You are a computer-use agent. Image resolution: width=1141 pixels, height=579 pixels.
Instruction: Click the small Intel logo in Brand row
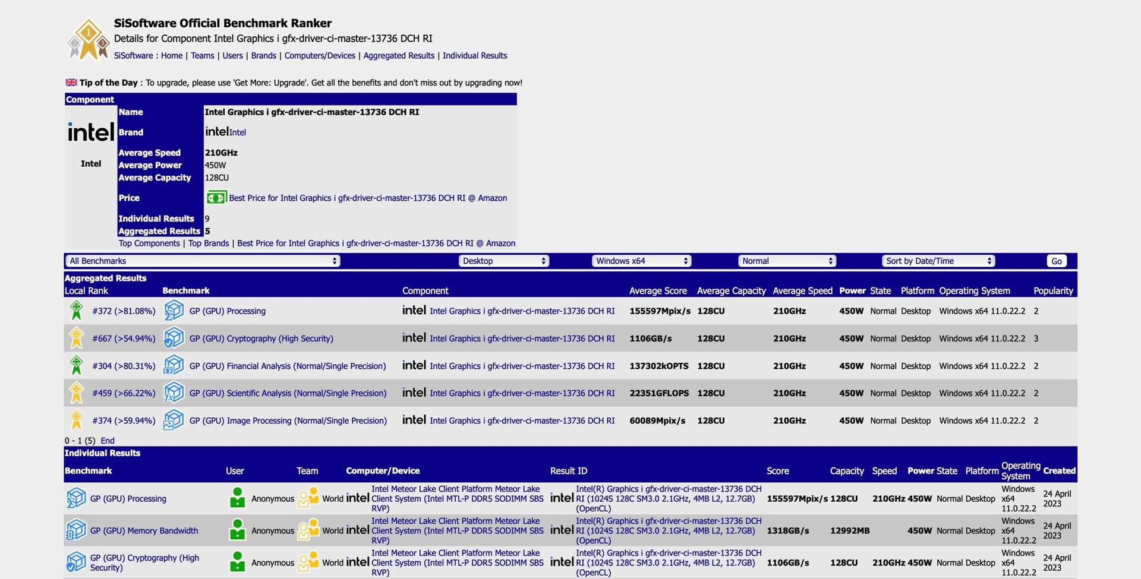point(217,131)
